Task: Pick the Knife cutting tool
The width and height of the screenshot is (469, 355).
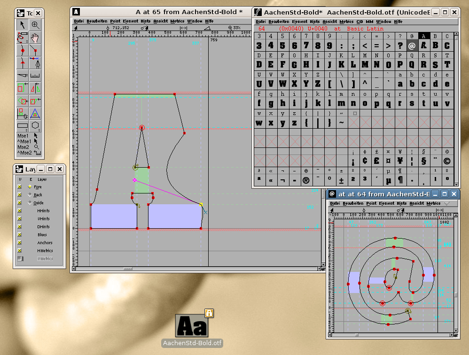Action: point(23,75)
